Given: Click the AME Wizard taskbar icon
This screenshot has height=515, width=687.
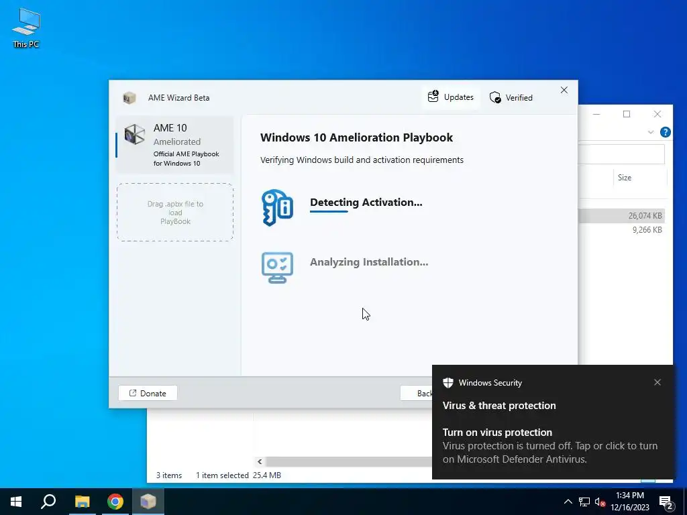Looking at the screenshot, I should pos(148,502).
